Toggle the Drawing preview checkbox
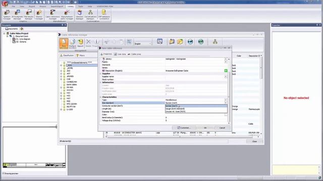 4,173
